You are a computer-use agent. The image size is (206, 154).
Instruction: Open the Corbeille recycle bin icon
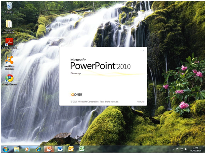click(x=9, y=7)
